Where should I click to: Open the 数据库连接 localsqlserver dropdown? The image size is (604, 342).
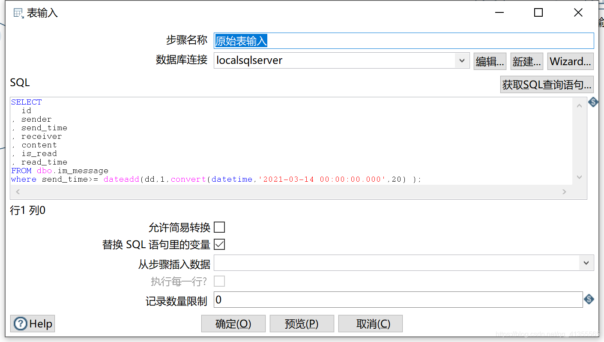click(x=462, y=60)
